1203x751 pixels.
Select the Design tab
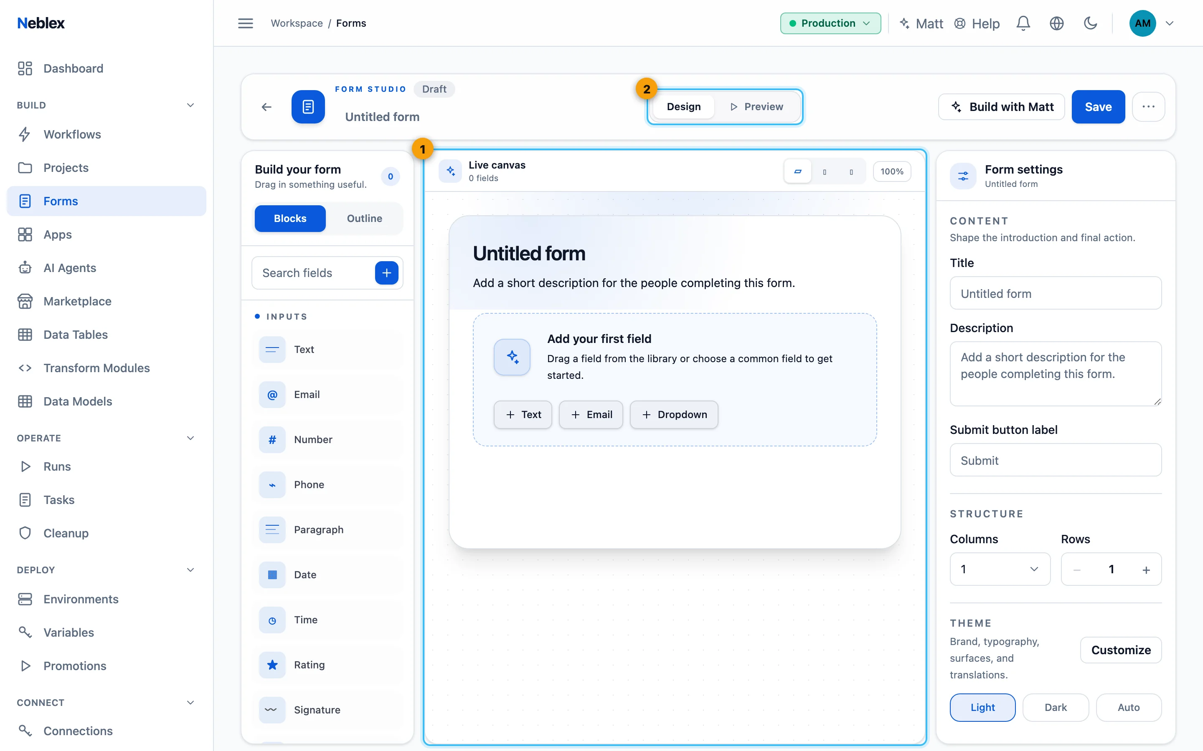(683, 107)
